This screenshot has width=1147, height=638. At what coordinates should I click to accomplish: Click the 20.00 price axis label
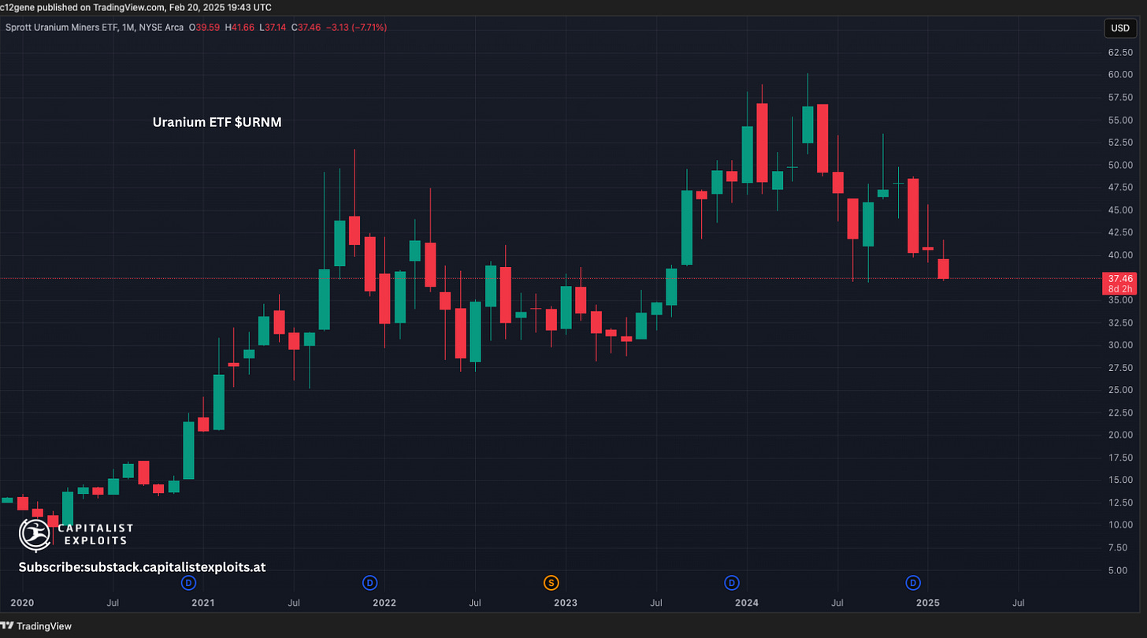(1120, 435)
